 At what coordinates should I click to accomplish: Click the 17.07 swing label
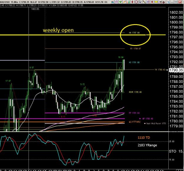tap(8, 81)
